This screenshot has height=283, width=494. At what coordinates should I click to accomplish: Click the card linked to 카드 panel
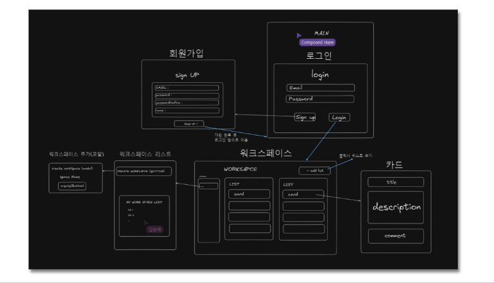point(303,194)
